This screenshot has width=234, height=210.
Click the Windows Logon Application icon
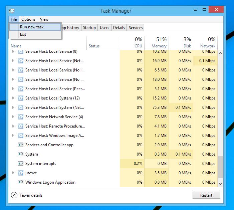pyautogui.click(x=21, y=182)
